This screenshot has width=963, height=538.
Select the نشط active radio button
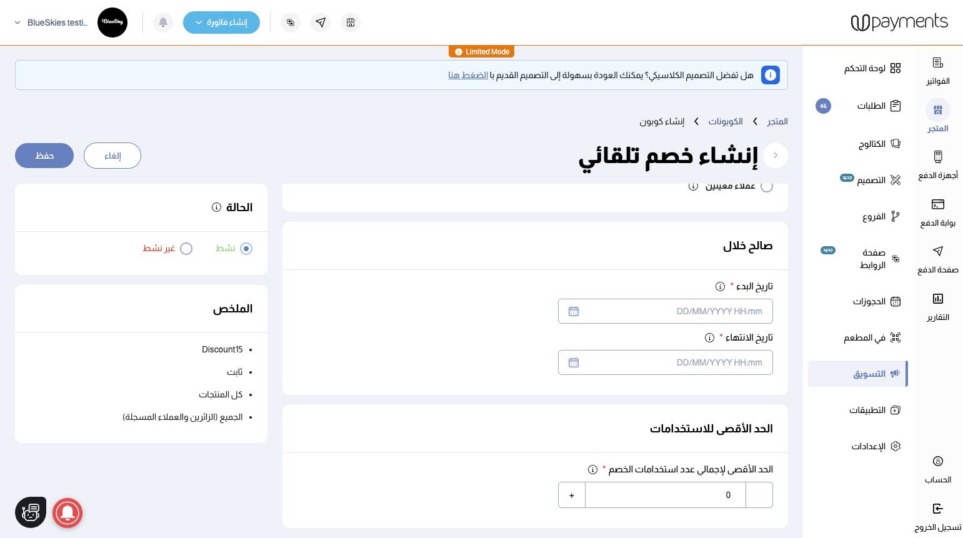(246, 249)
